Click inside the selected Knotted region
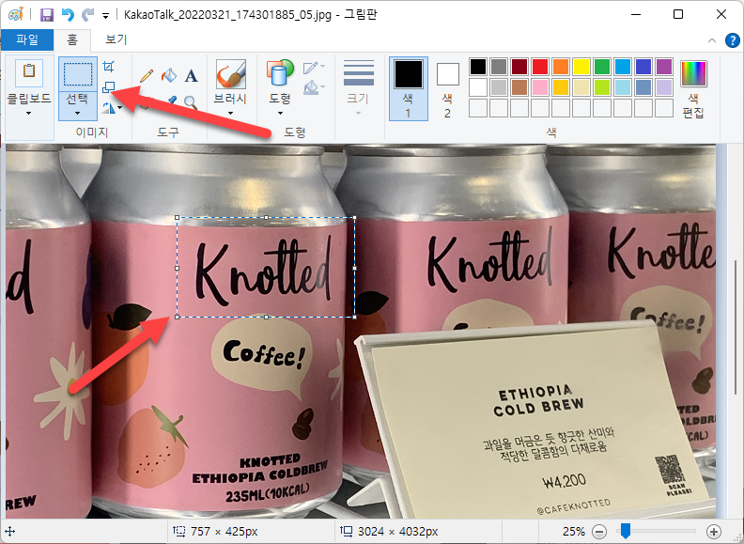The width and height of the screenshot is (744, 544). [x=266, y=267]
